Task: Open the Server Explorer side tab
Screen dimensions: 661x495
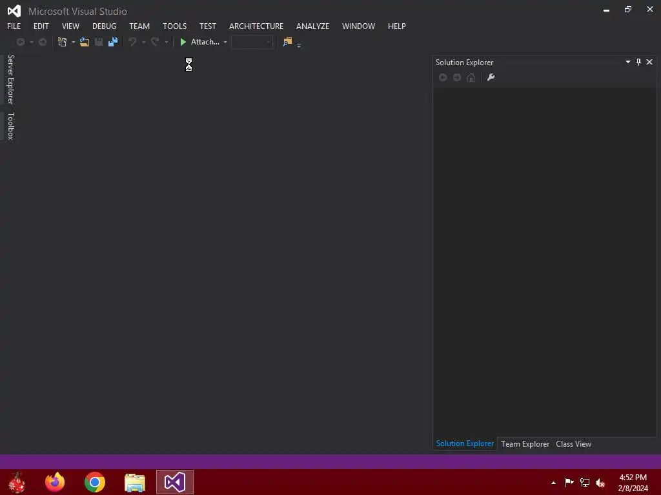Action: 10,79
